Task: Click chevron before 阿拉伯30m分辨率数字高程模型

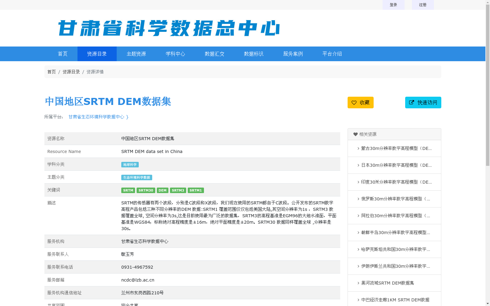Action: (358, 216)
